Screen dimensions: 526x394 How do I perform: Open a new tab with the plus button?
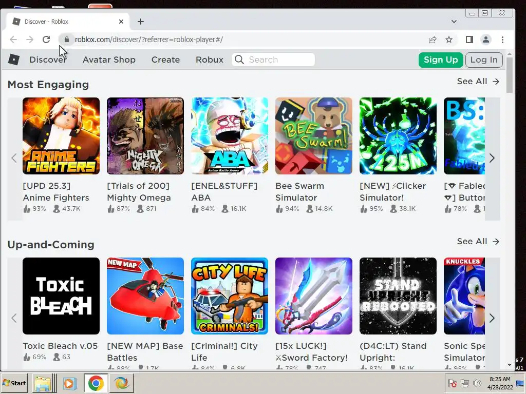tap(141, 22)
